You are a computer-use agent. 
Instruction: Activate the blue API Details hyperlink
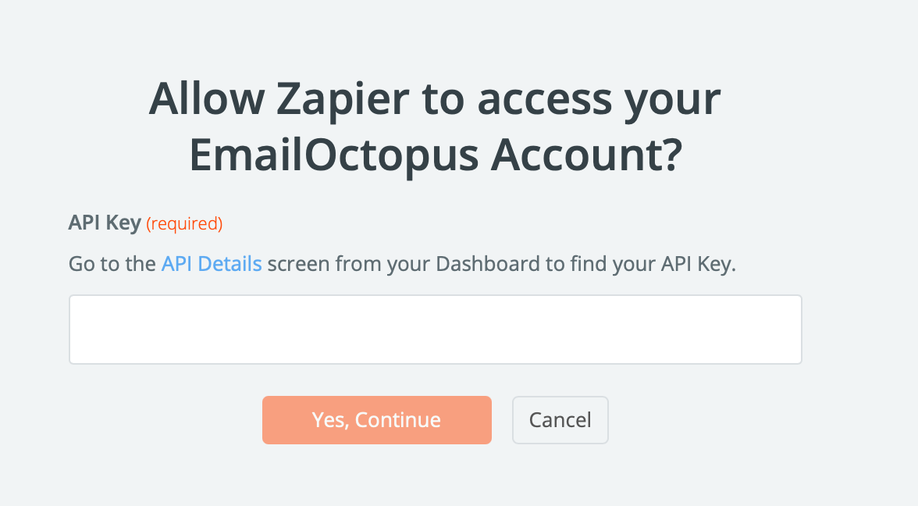(x=211, y=263)
